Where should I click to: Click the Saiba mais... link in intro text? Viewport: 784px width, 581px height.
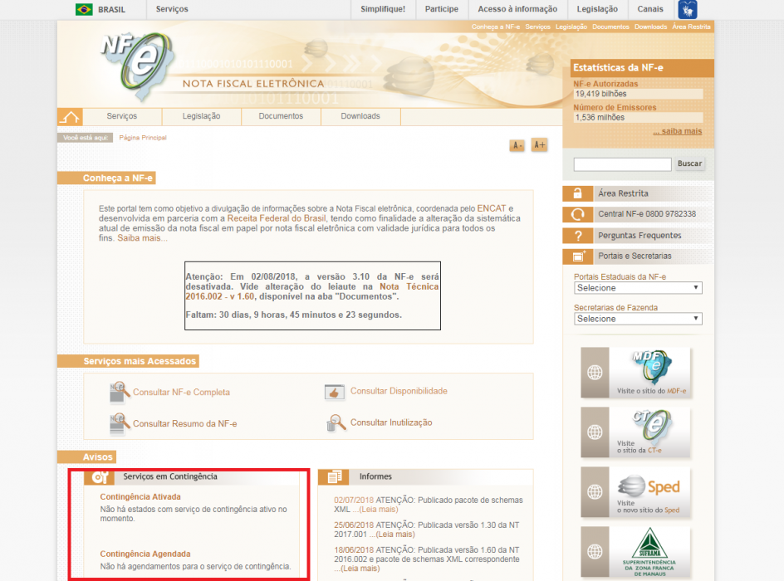[x=143, y=238]
